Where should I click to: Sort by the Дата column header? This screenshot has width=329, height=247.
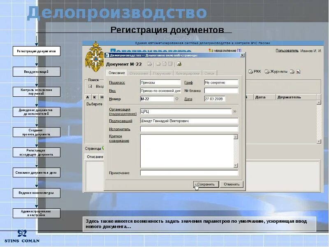264,97
